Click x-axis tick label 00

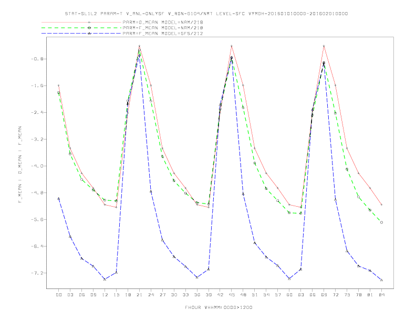pos(59,295)
